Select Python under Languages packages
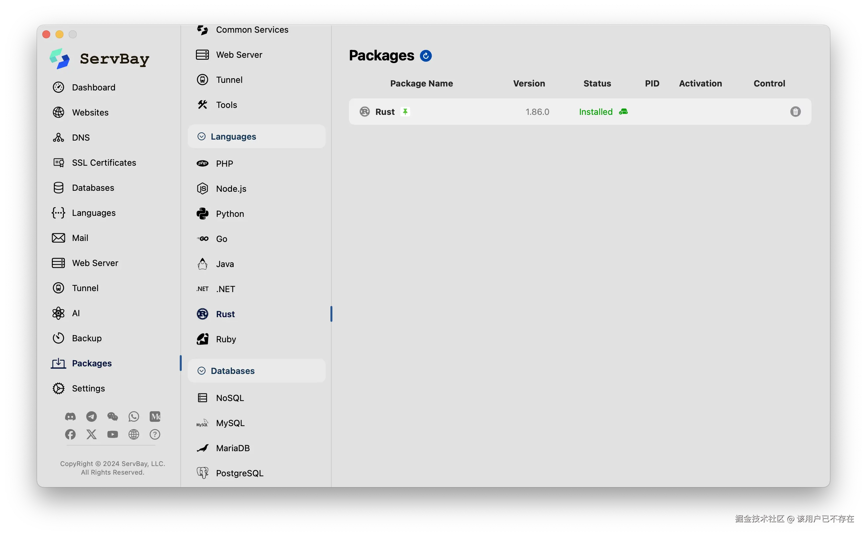This screenshot has width=867, height=536. [230, 214]
